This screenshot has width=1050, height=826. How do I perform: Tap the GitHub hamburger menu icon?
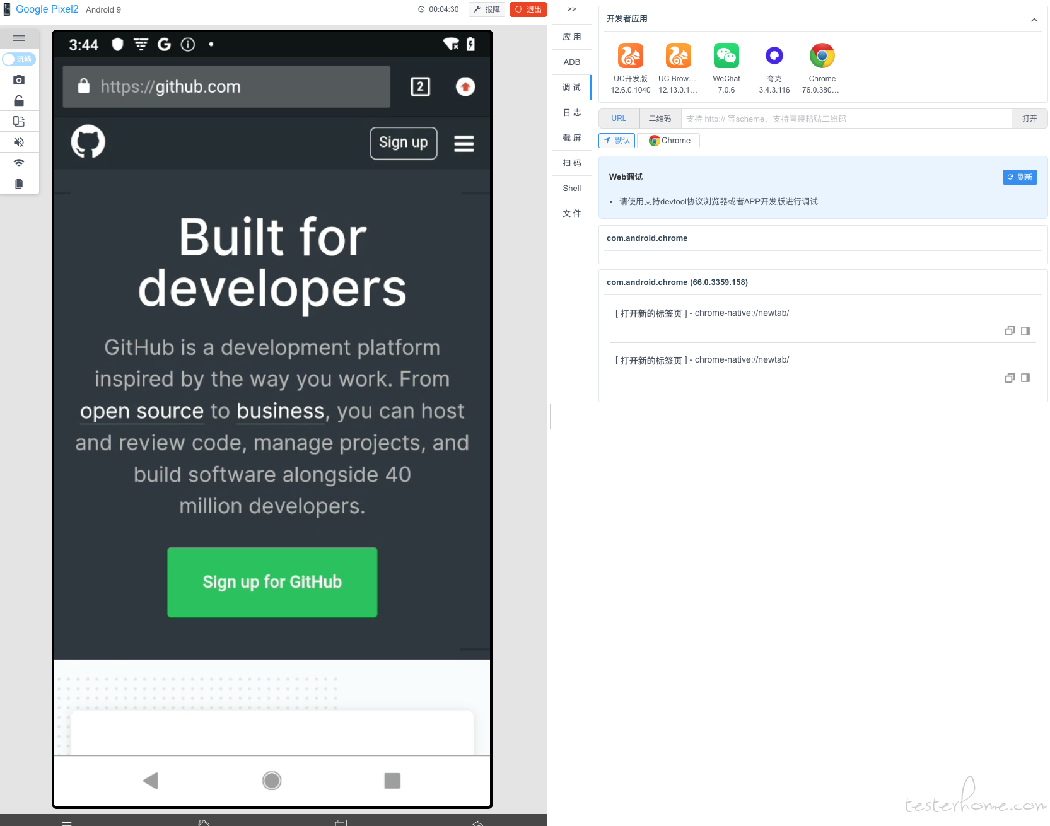pos(464,144)
